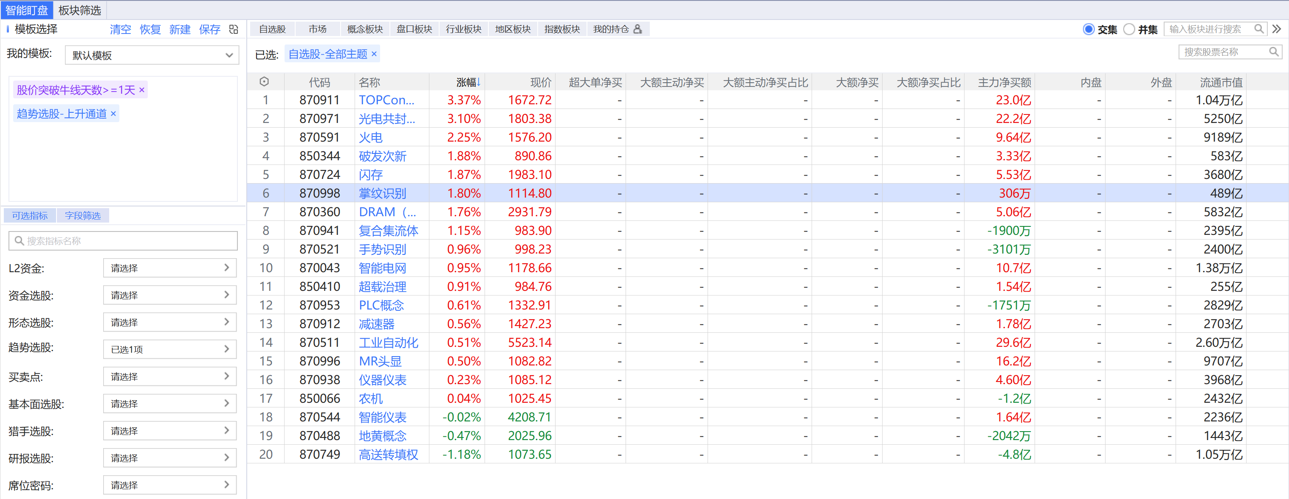The image size is (1289, 499).
Task: Click the copy template icon beside 保存
Action: [234, 30]
